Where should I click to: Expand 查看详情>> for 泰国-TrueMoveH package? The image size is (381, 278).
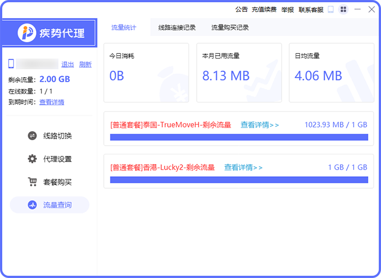pos(260,125)
